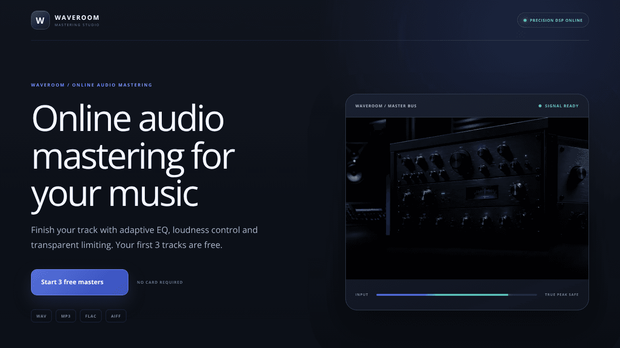Select the MP3 format chip
The image size is (620, 348).
66,316
